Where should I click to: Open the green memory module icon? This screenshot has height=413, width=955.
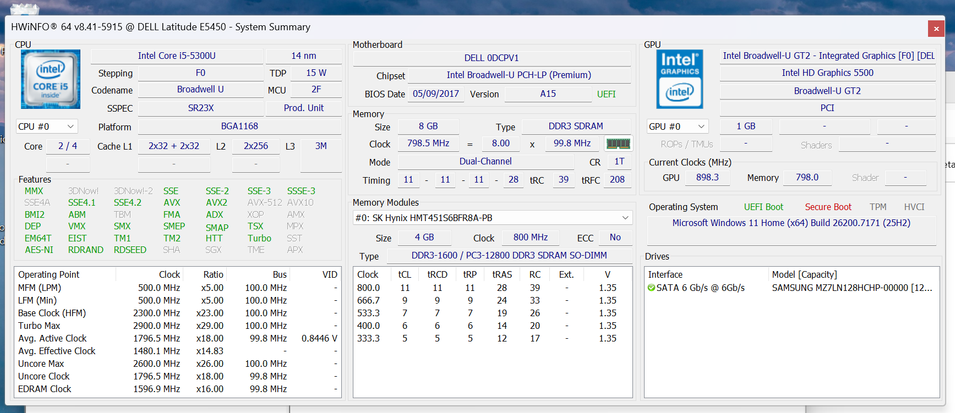(x=618, y=144)
